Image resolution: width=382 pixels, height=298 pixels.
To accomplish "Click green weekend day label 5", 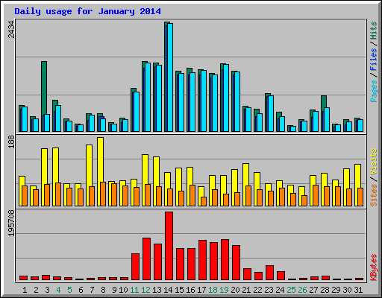I will point(69,290).
